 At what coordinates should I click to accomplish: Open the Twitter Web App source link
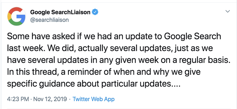tap(94, 99)
